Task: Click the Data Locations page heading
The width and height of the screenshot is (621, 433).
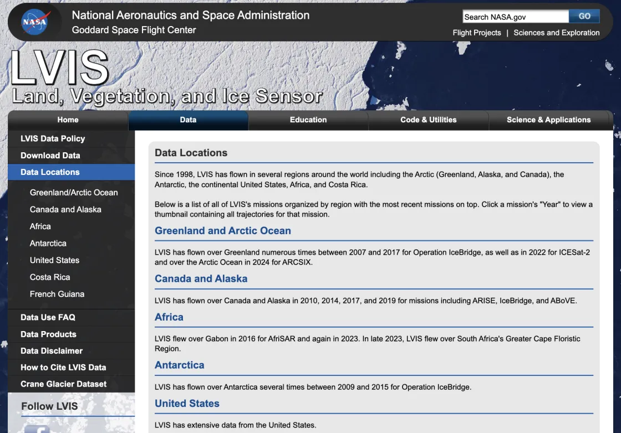Action: 191,153
